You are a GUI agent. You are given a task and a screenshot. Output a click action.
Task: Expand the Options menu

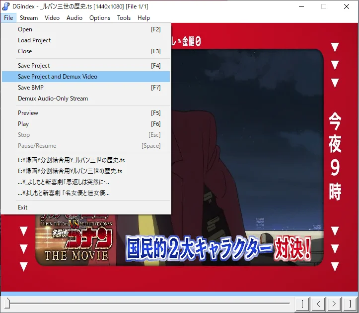click(x=100, y=18)
